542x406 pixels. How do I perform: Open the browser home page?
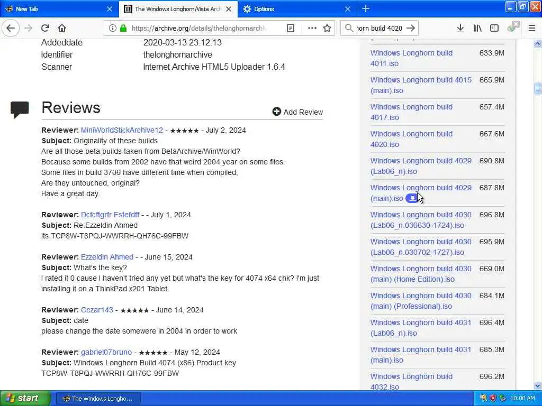pyautogui.click(x=62, y=28)
